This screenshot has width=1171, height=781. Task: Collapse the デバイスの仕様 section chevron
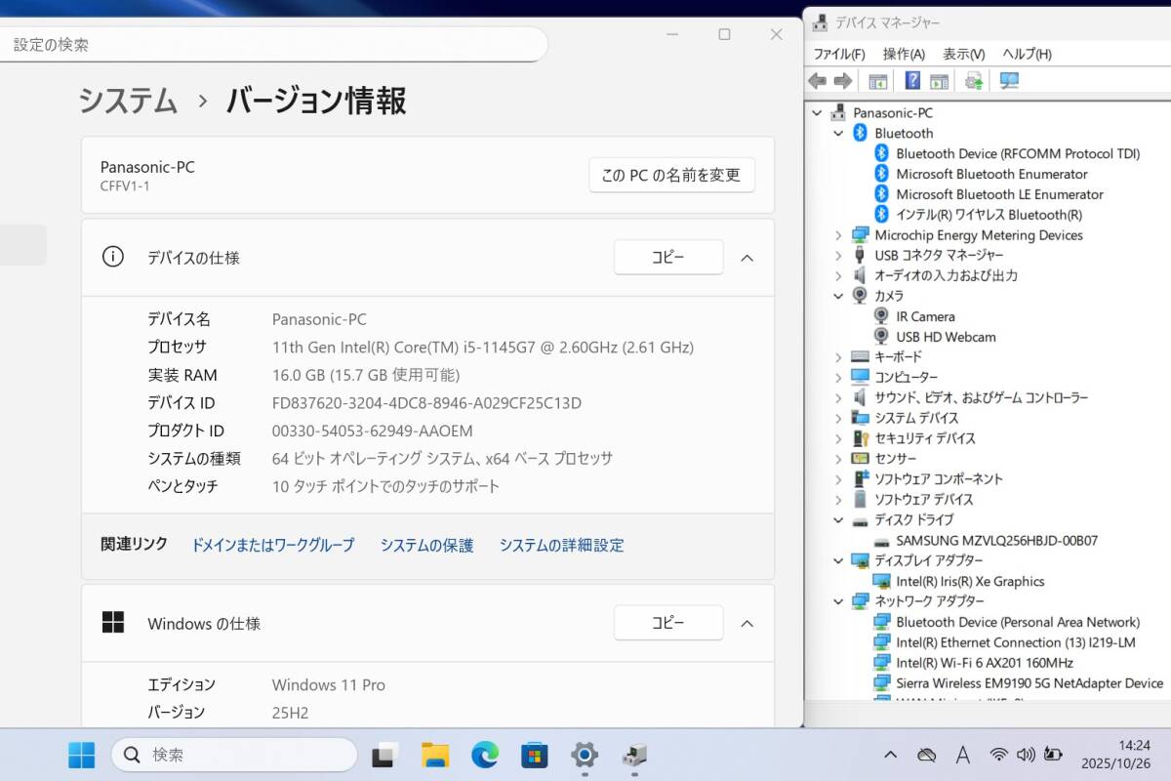pos(747,258)
